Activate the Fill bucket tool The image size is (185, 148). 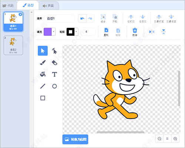click(43, 74)
